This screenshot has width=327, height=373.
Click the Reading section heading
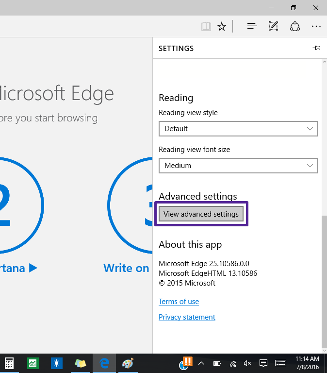(176, 98)
